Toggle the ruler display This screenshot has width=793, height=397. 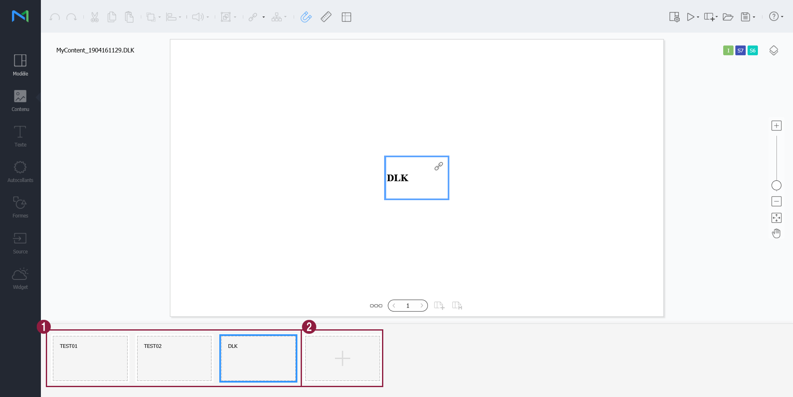(x=326, y=17)
